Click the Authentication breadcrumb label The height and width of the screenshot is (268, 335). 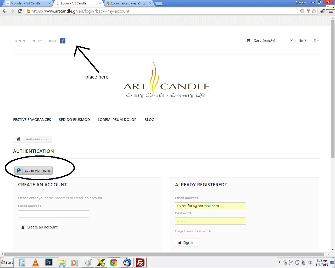[37, 139]
